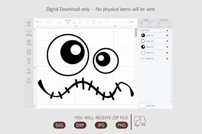202x134 pixels.
Task: Click the Redo arrow
Action: pos(41,22)
